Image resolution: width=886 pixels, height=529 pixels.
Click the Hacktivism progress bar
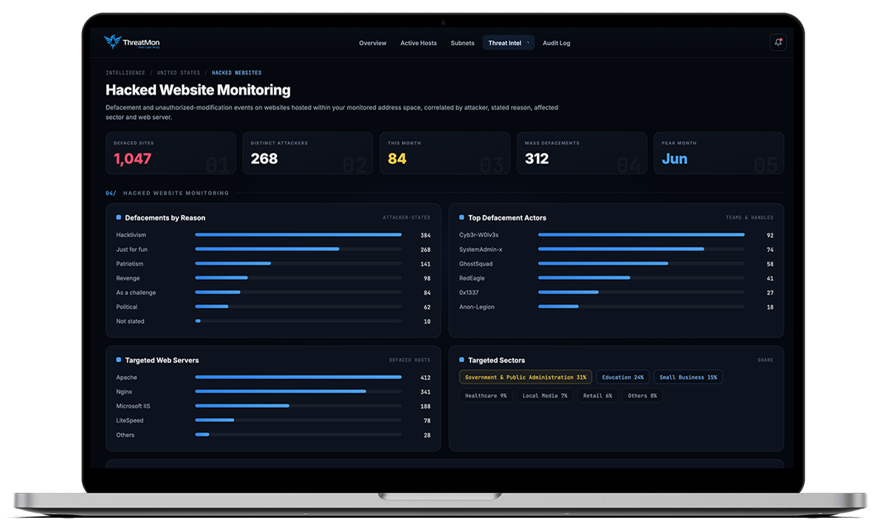point(298,235)
